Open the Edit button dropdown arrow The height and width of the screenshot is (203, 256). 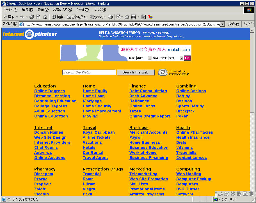pos(138,17)
